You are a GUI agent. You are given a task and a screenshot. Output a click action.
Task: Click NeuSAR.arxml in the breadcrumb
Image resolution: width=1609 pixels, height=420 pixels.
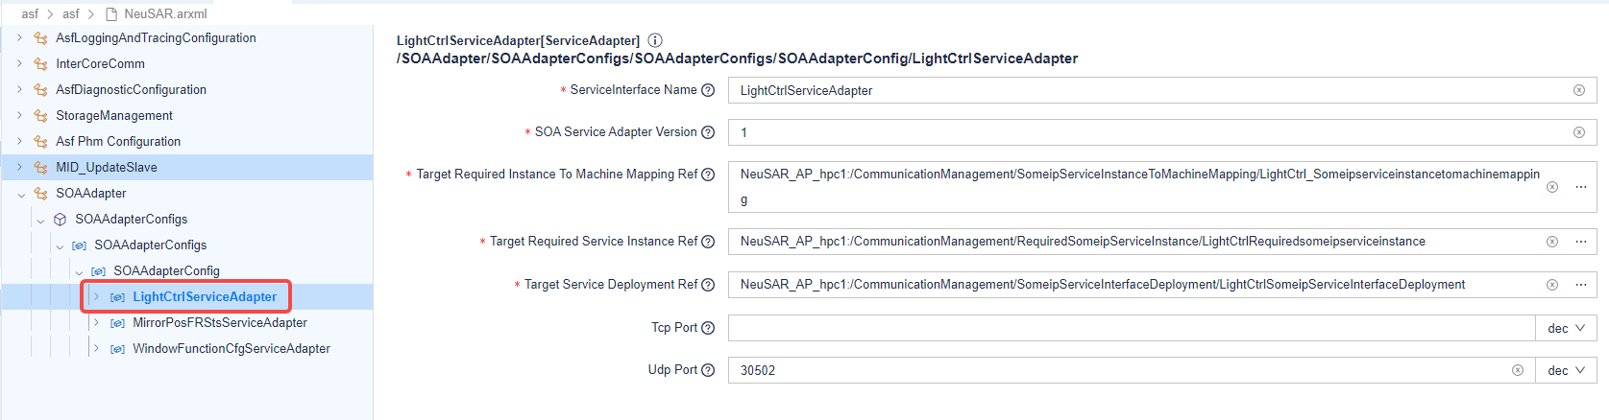click(x=164, y=13)
